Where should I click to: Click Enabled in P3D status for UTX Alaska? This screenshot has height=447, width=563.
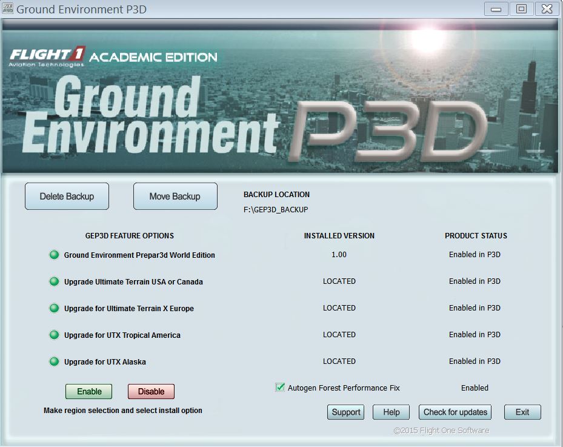pos(475,361)
